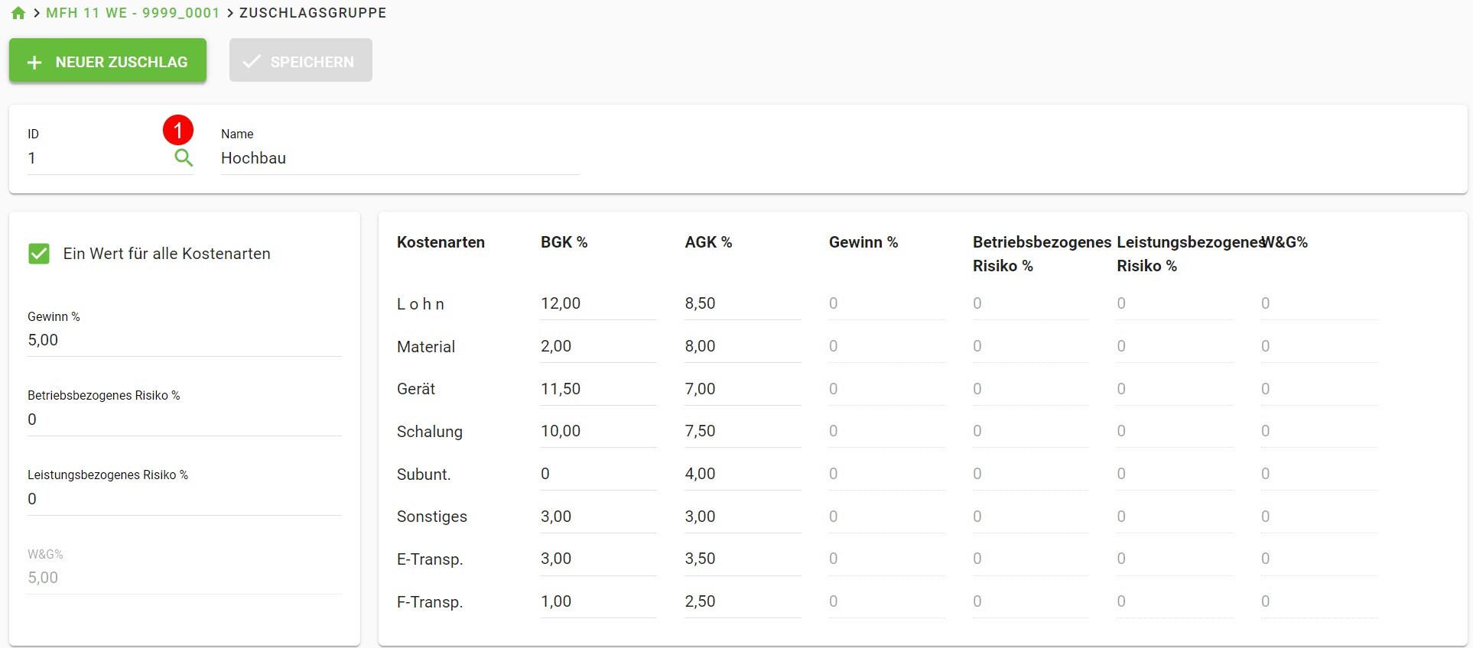1473x648 pixels.
Task: Click the magnifier search icon beside ID
Action: click(x=184, y=158)
